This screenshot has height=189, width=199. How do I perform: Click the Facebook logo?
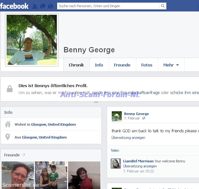14,6
